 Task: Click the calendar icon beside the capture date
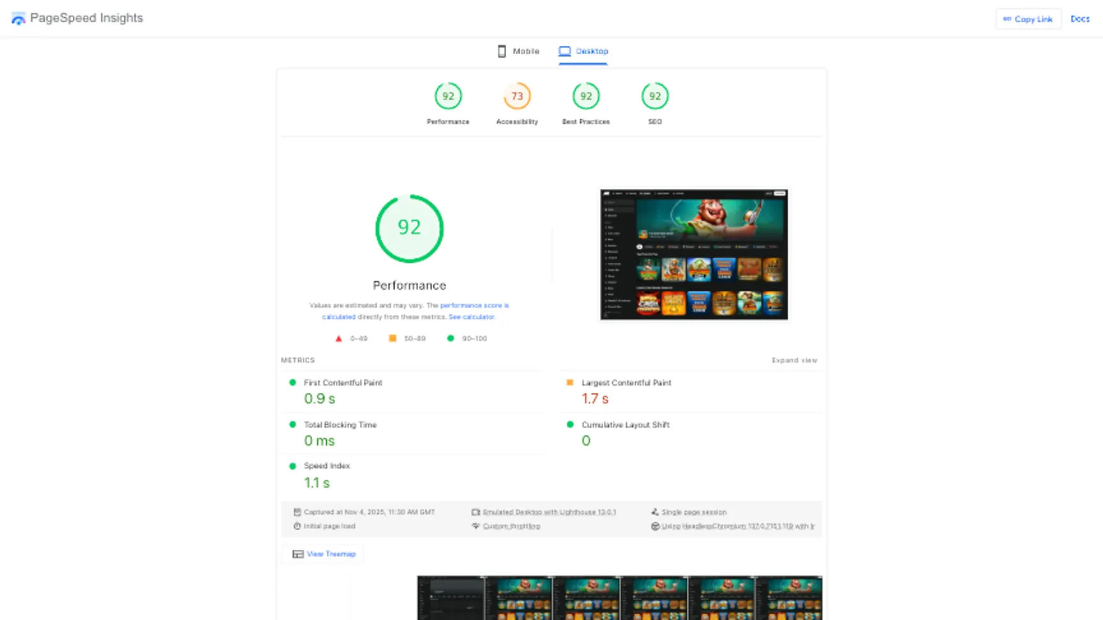[x=297, y=512]
